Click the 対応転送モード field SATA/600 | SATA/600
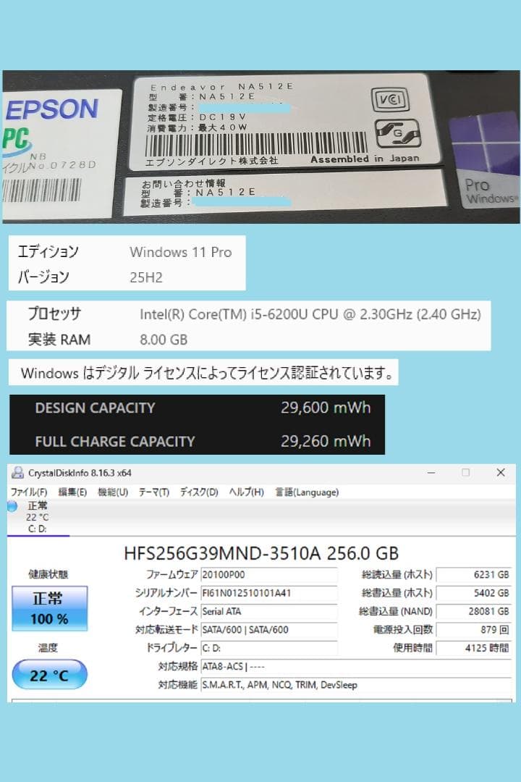 [268, 630]
